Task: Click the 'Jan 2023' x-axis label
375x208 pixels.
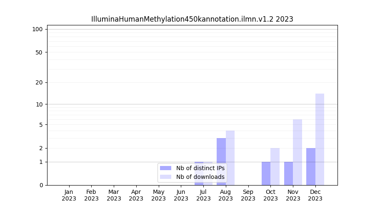Action: (x=69, y=195)
